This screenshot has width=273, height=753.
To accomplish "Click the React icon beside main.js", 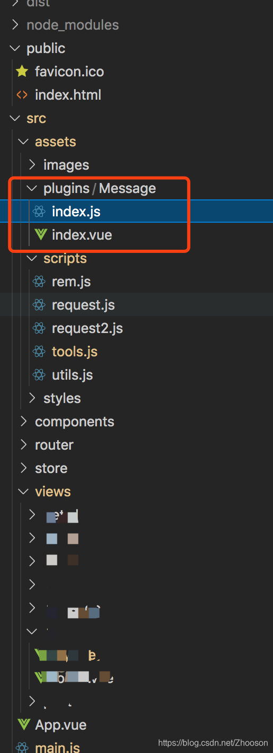I will 22,748.
